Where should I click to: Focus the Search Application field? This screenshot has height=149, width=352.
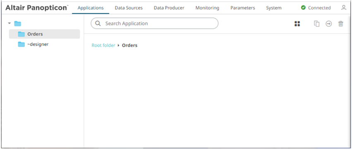154,23
